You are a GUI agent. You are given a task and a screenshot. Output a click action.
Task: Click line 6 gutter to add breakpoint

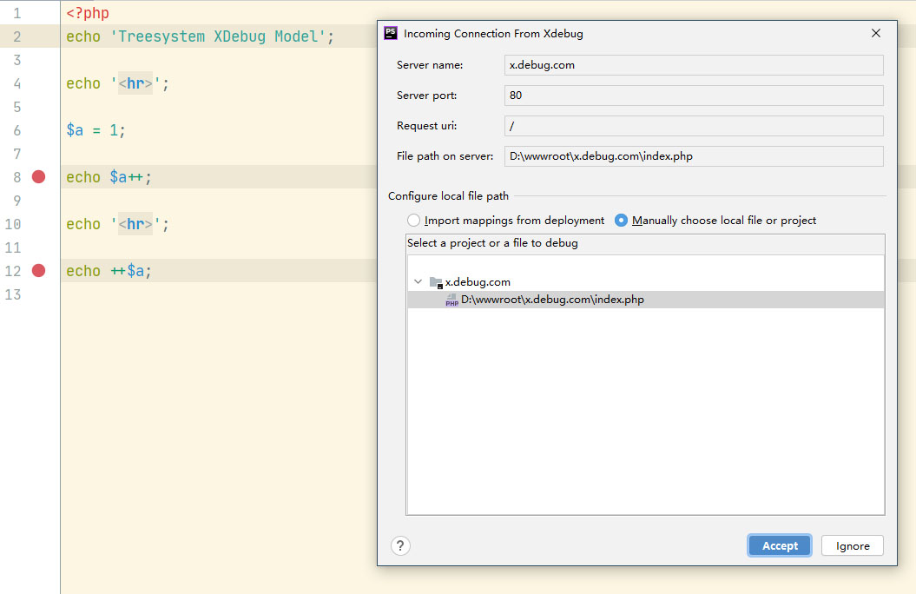38,130
